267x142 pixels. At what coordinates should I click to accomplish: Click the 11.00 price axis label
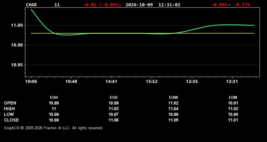17,25
